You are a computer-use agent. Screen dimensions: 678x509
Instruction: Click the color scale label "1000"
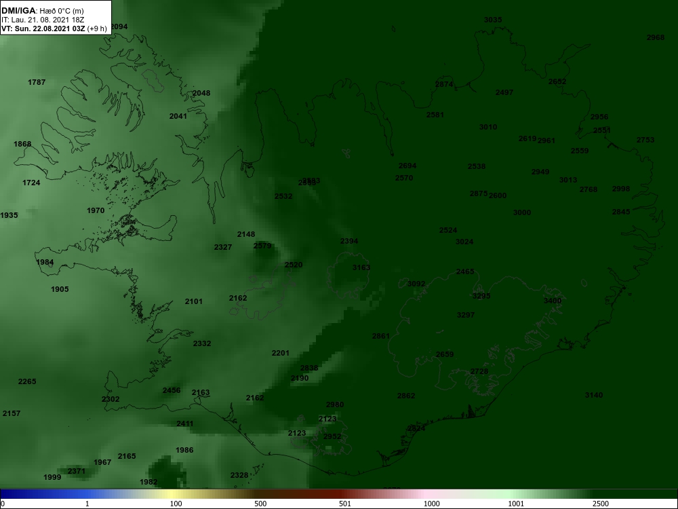tap(431, 504)
